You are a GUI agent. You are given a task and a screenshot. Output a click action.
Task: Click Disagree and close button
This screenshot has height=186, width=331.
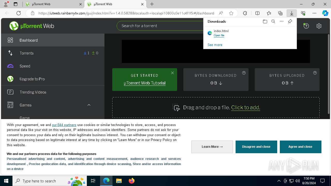256,147
